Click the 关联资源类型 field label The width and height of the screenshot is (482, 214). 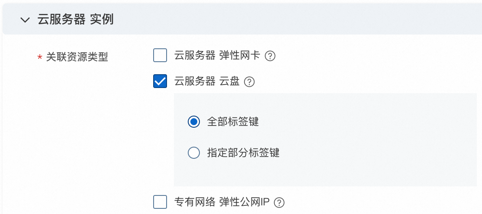[77, 57]
